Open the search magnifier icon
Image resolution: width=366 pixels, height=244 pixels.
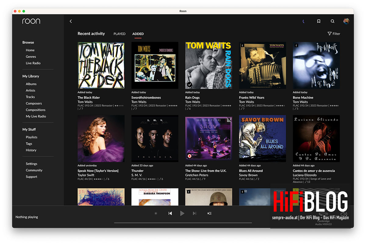tap(333, 21)
